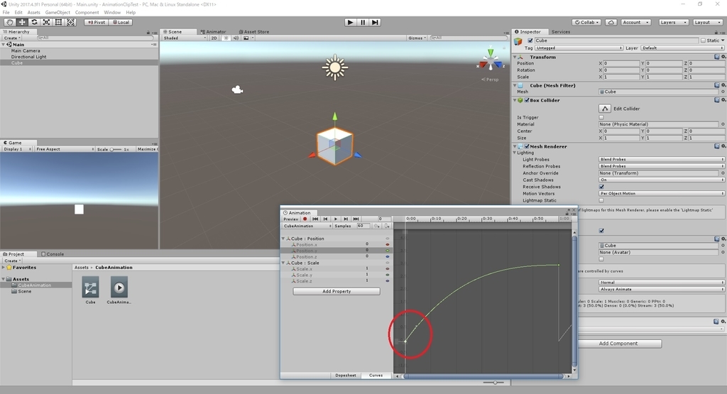
Task: Click the scene orientation gizmo
Action: 491,60
